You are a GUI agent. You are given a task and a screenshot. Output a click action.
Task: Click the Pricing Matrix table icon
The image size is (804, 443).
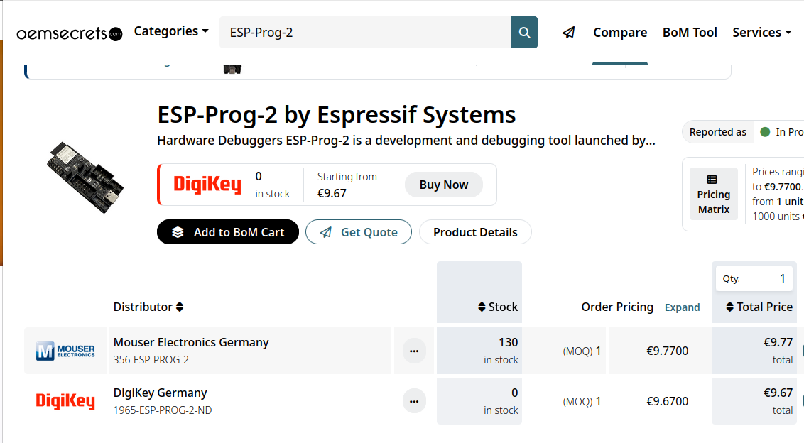[x=712, y=180]
